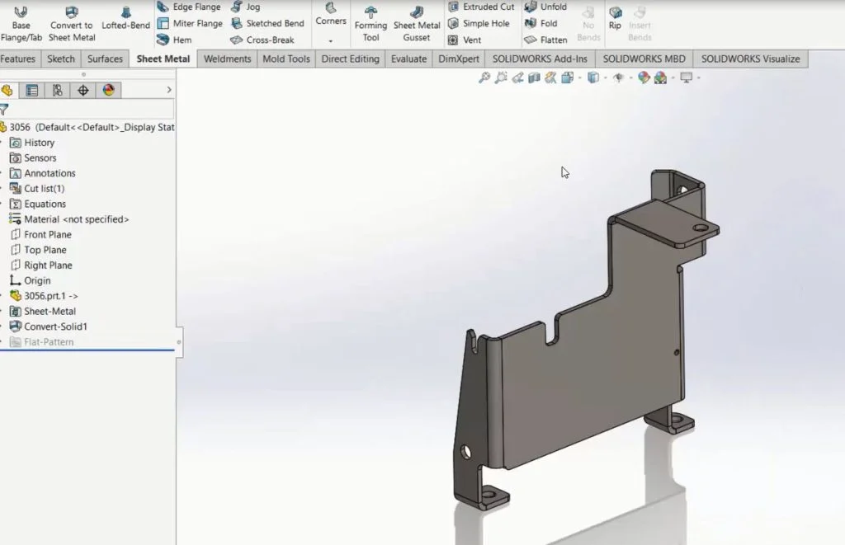
Task: Expand the Corners dropdown arrow
Action: (x=331, y=39)
